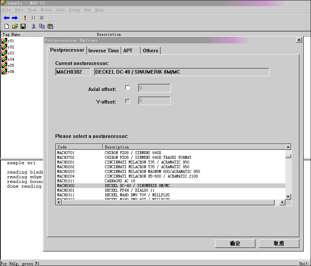Select the MACH0201 CINCINNATI MILACRON T35 row
This screenshot has height=266, width=311.
click(x=171, y=162)
